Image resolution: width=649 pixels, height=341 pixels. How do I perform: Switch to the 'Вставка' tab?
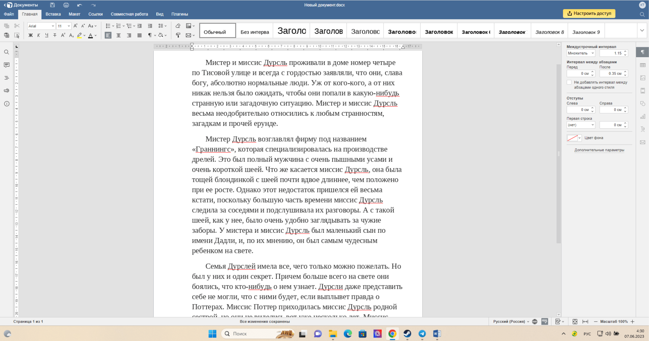(x=53, y=14)
